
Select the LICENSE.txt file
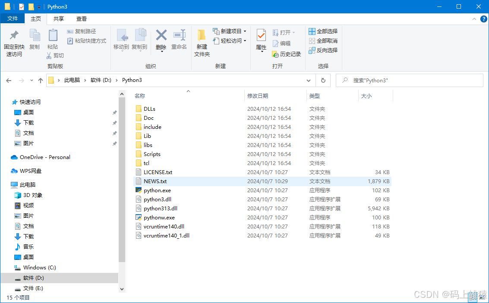(158, 172)
